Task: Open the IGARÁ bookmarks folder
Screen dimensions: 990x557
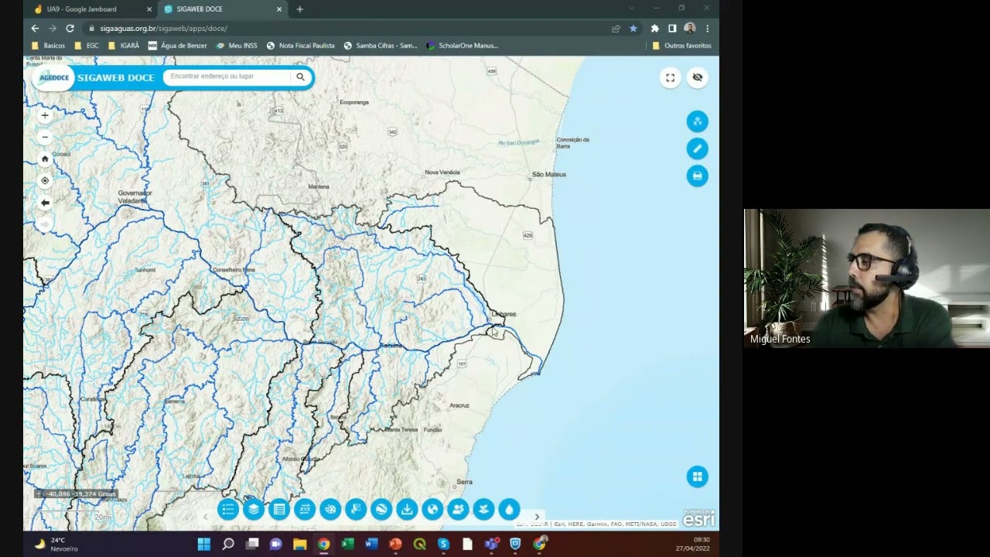Action: (x=124, y=46)
